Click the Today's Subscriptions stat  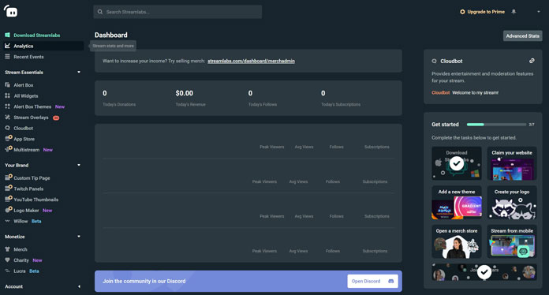tap(341, 98)
